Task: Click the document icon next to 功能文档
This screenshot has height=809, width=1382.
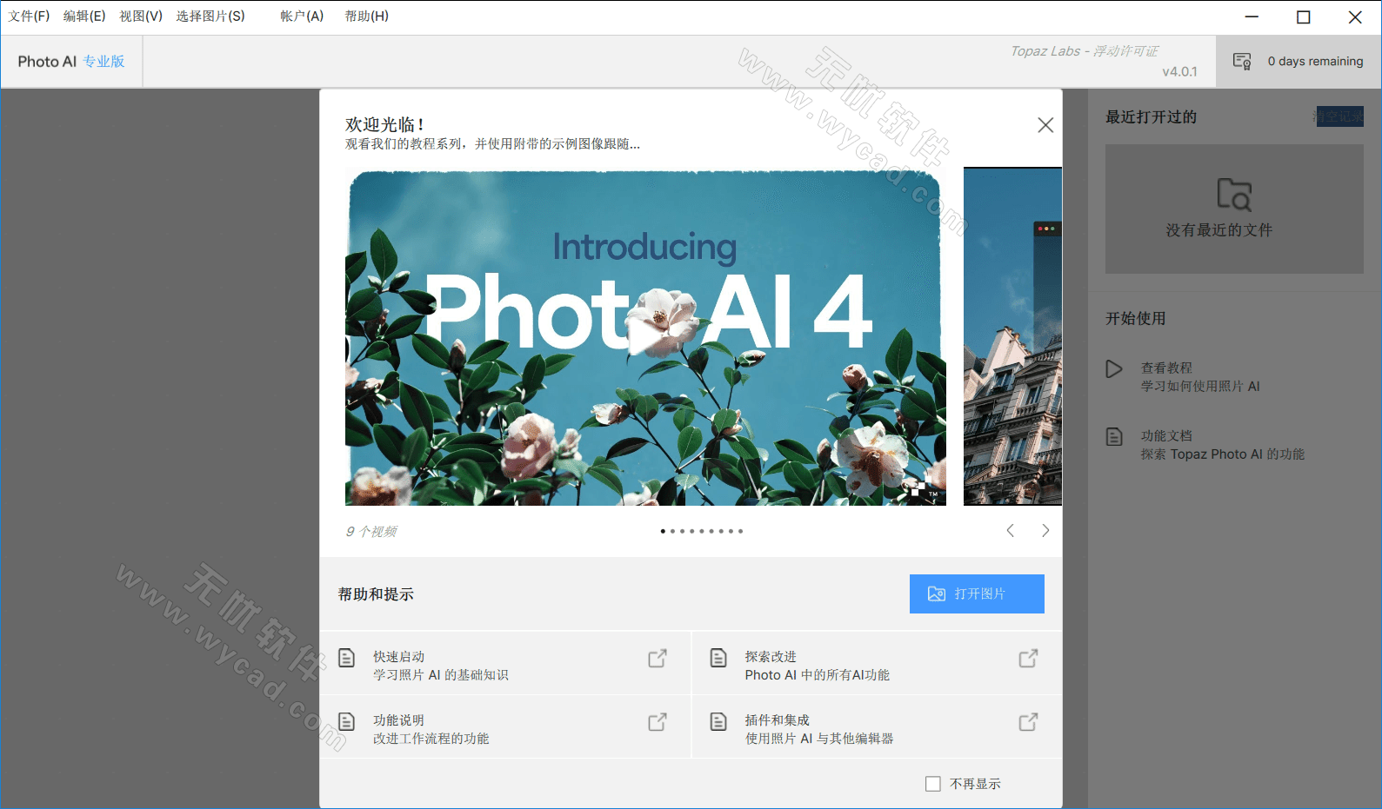Action: 1114,436
